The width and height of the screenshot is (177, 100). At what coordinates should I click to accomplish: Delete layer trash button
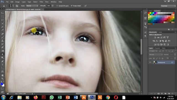[x=172, y=94]
